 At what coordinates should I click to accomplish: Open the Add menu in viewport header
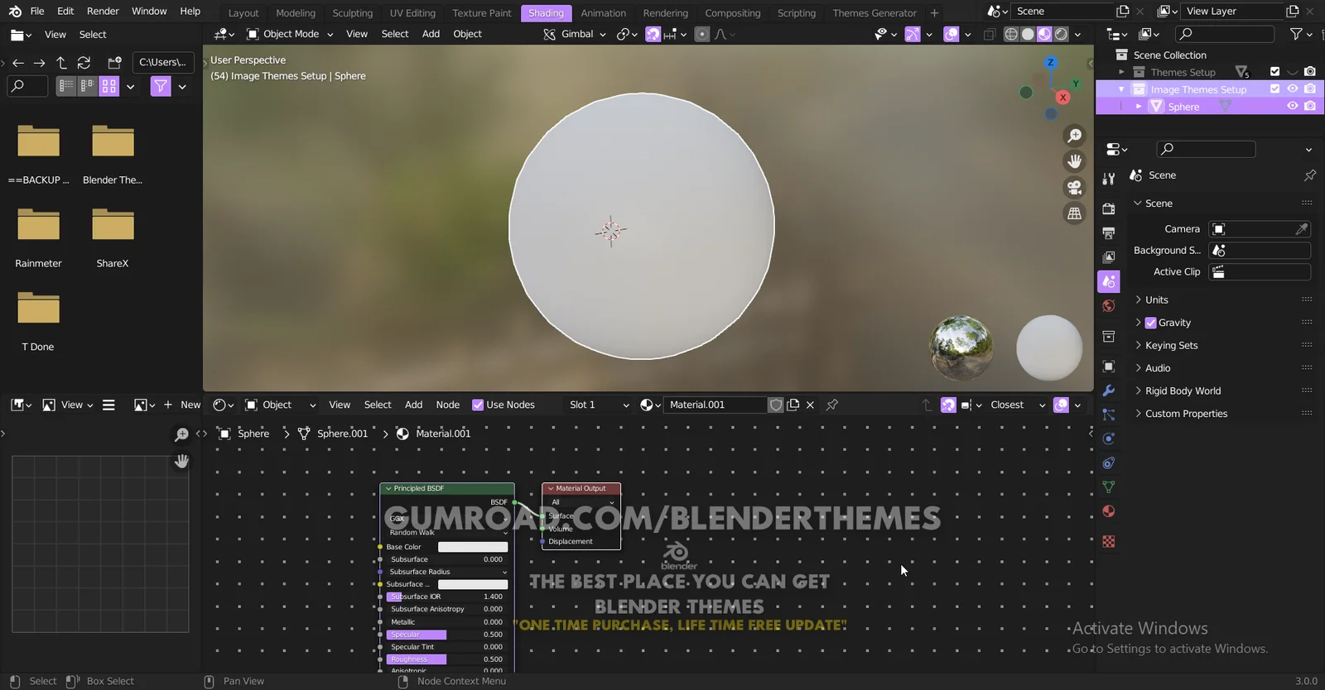pos(431,34)
